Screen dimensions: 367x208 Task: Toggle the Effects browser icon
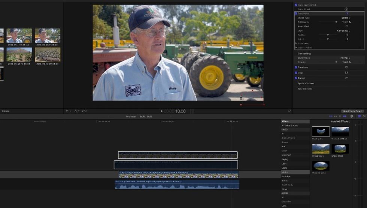[x=359, y=117]
